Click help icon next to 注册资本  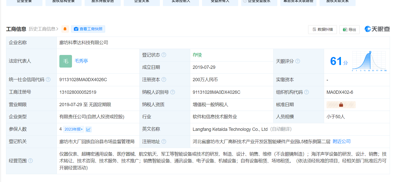(x=164, y=80)
